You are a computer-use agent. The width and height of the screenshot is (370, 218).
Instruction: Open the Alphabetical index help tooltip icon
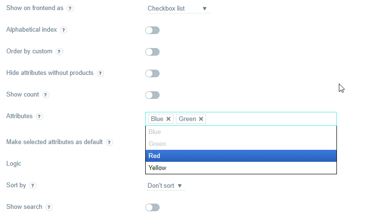(63, 30)
